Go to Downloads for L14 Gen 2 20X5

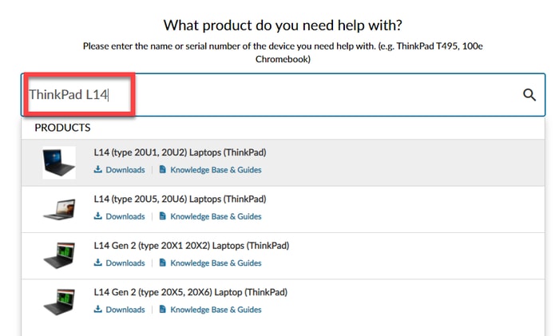click(125, 310)
